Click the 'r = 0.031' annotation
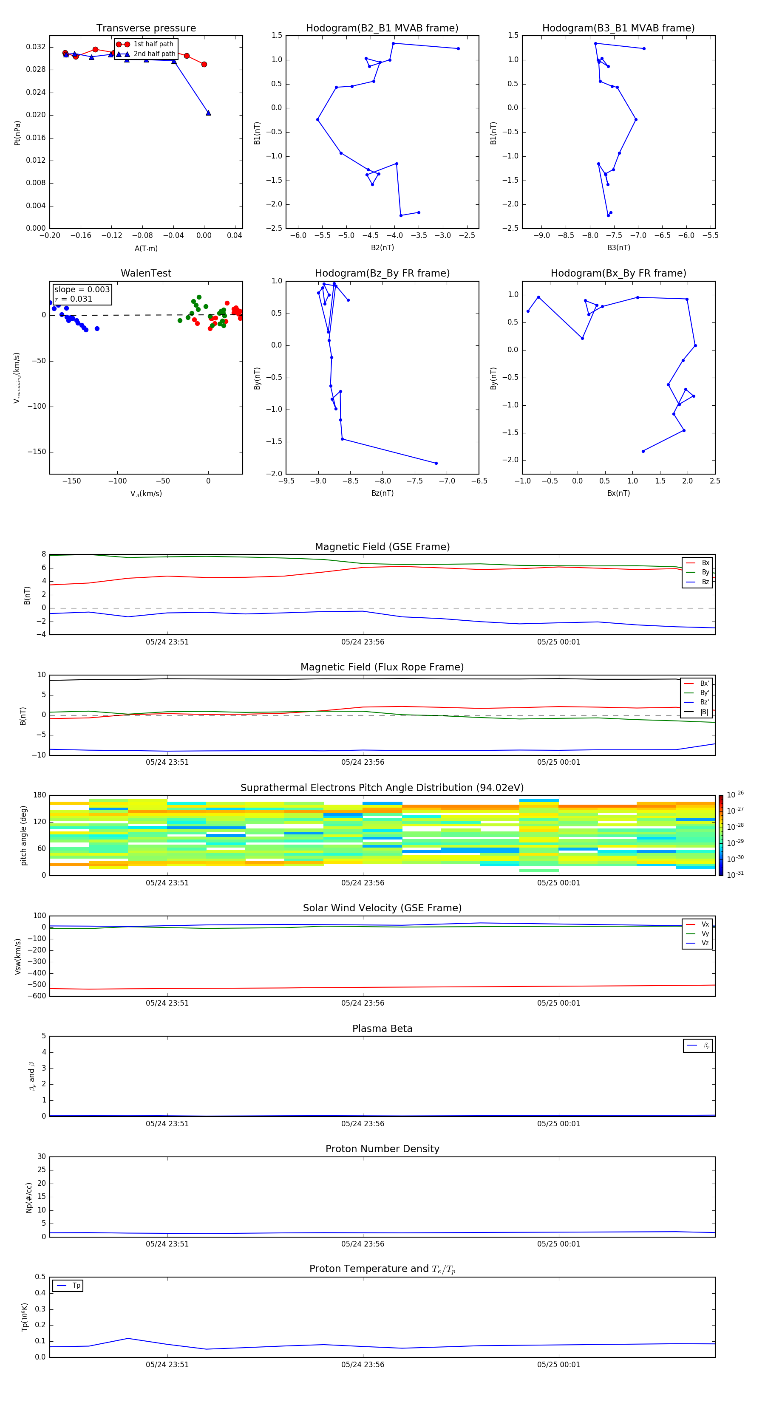 (74, 299)
